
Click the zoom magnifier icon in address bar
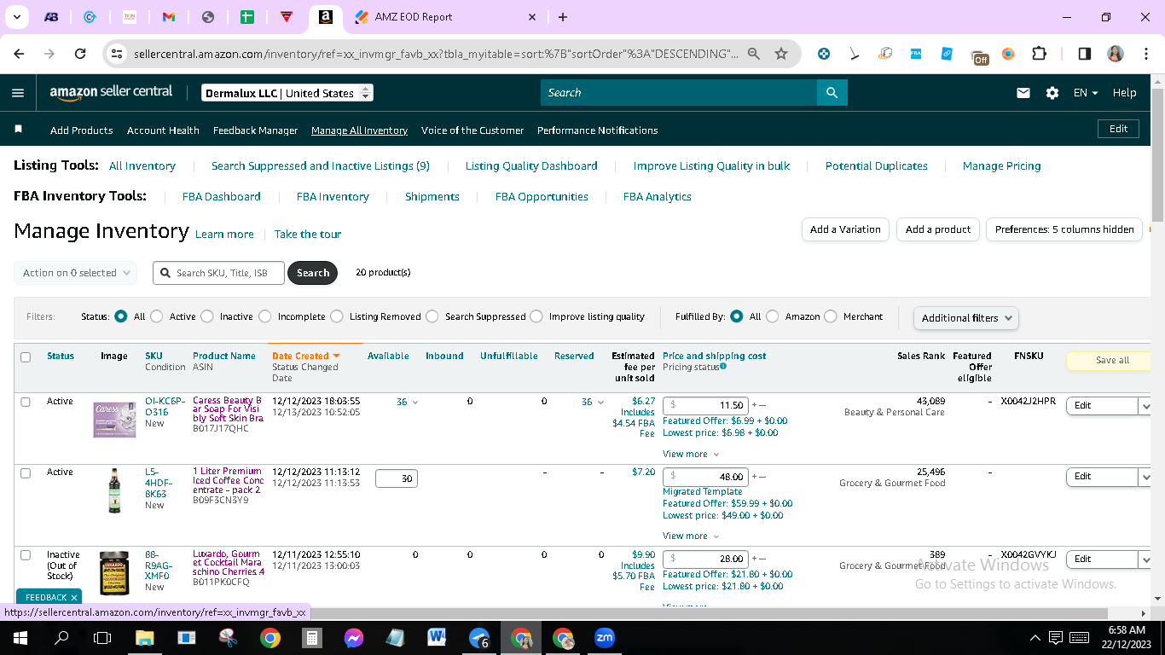tap(754, 54)
